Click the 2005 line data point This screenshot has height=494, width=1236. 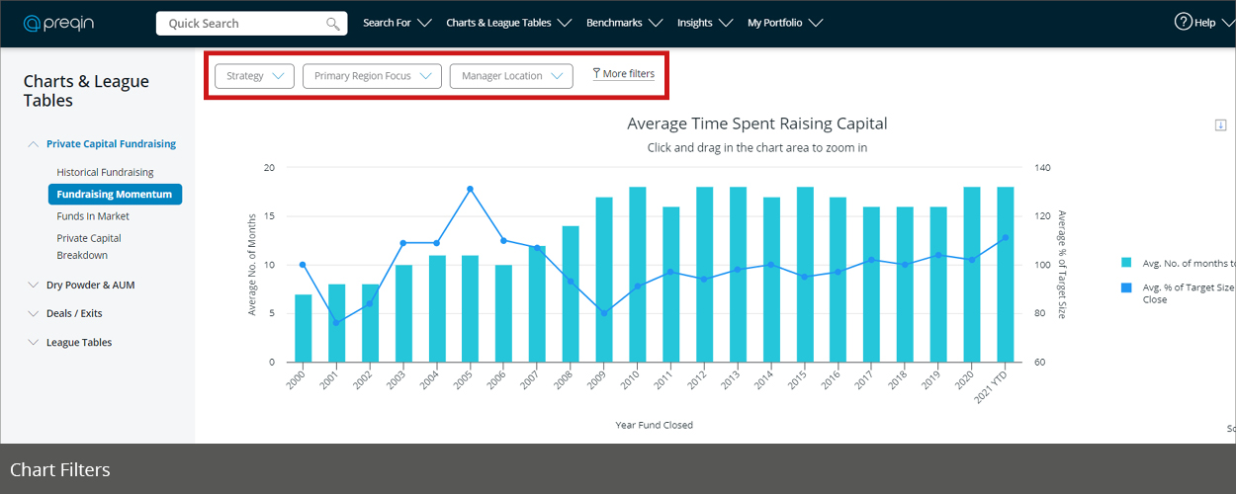pyautogui.click(x=470, y=189)
